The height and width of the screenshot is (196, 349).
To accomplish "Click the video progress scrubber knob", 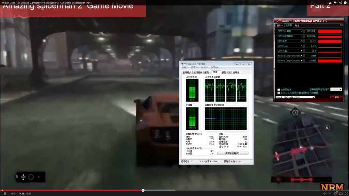I will coord(143,190).
